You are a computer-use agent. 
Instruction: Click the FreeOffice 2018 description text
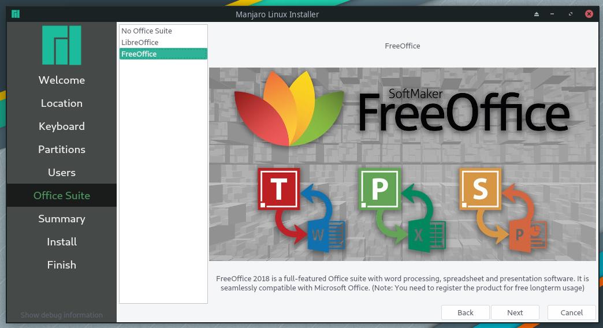click(x=402, y=283)
